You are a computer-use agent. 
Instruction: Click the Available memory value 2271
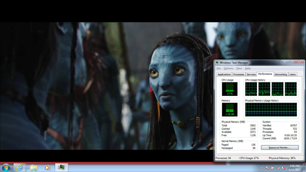pos(253,132)
